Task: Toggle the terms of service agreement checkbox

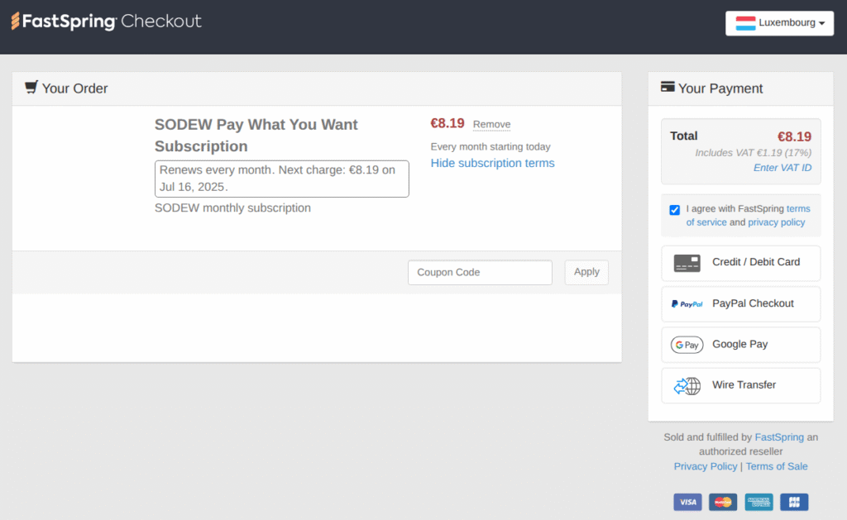Action: pos(675,210)
